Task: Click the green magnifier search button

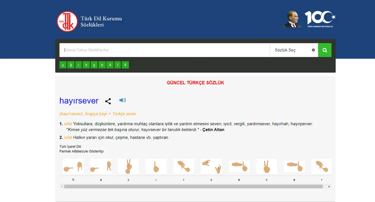Action: pyautogui.click(x=325, y=50)
